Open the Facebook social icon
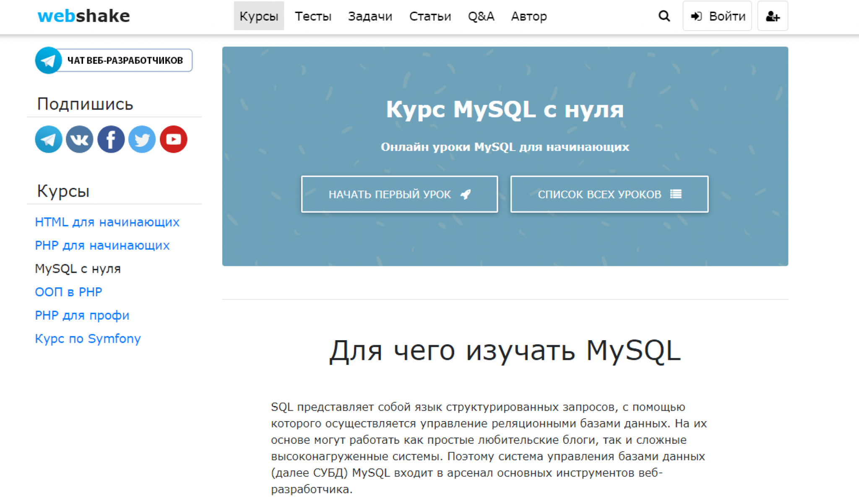859x500 pixels. (111, 139)
